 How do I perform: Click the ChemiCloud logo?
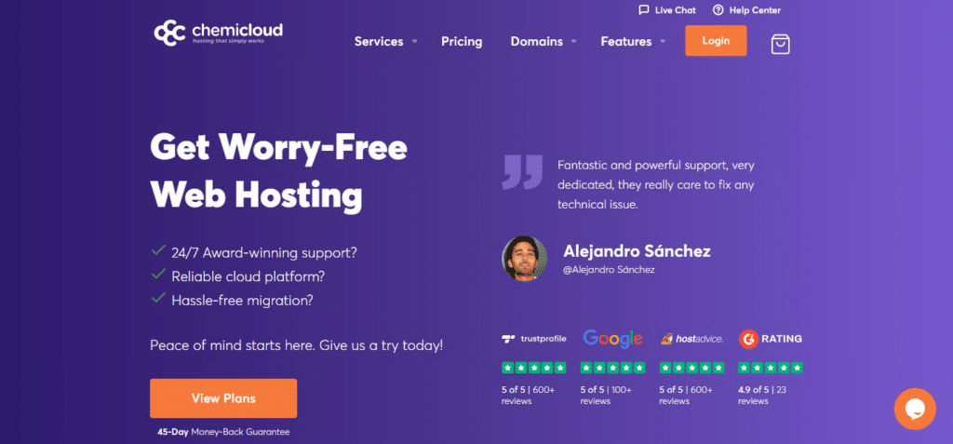pyautogui.click(x=218, y=33)
